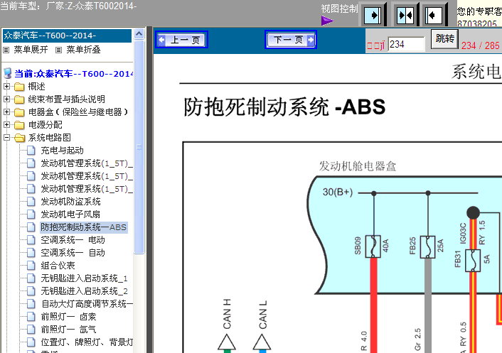Go to previous page with 上一页 button
502x353 pixels.
181,40
